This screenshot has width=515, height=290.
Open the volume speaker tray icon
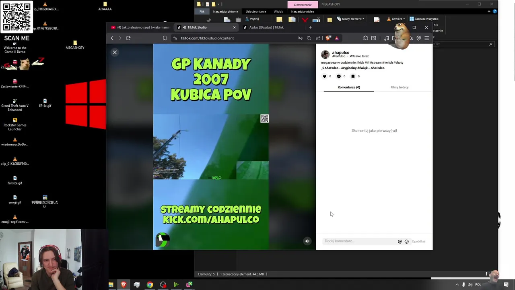pyautogui.click(x=470, y=285)
